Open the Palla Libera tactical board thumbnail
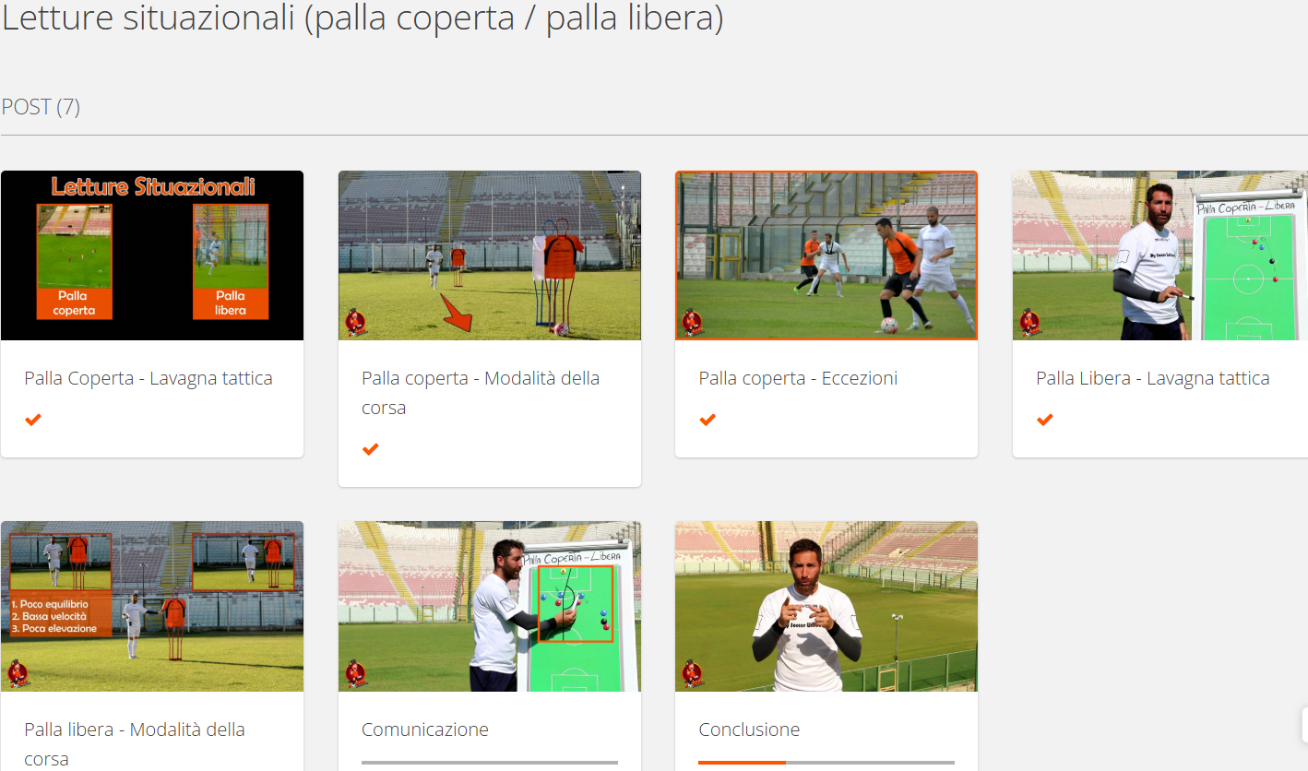 coord(1160,255)
